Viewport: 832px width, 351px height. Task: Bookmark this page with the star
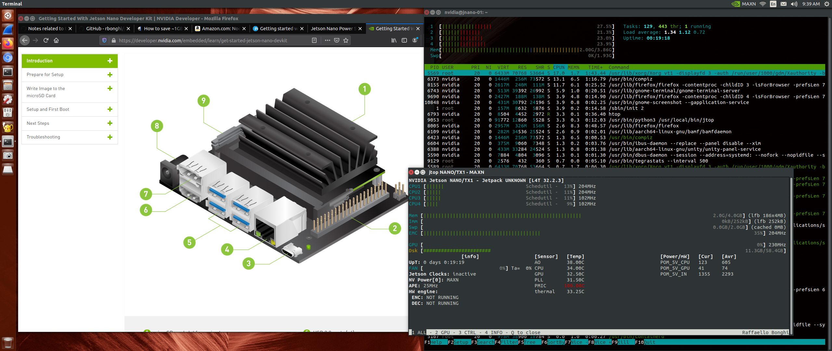(x=346, y=40)
